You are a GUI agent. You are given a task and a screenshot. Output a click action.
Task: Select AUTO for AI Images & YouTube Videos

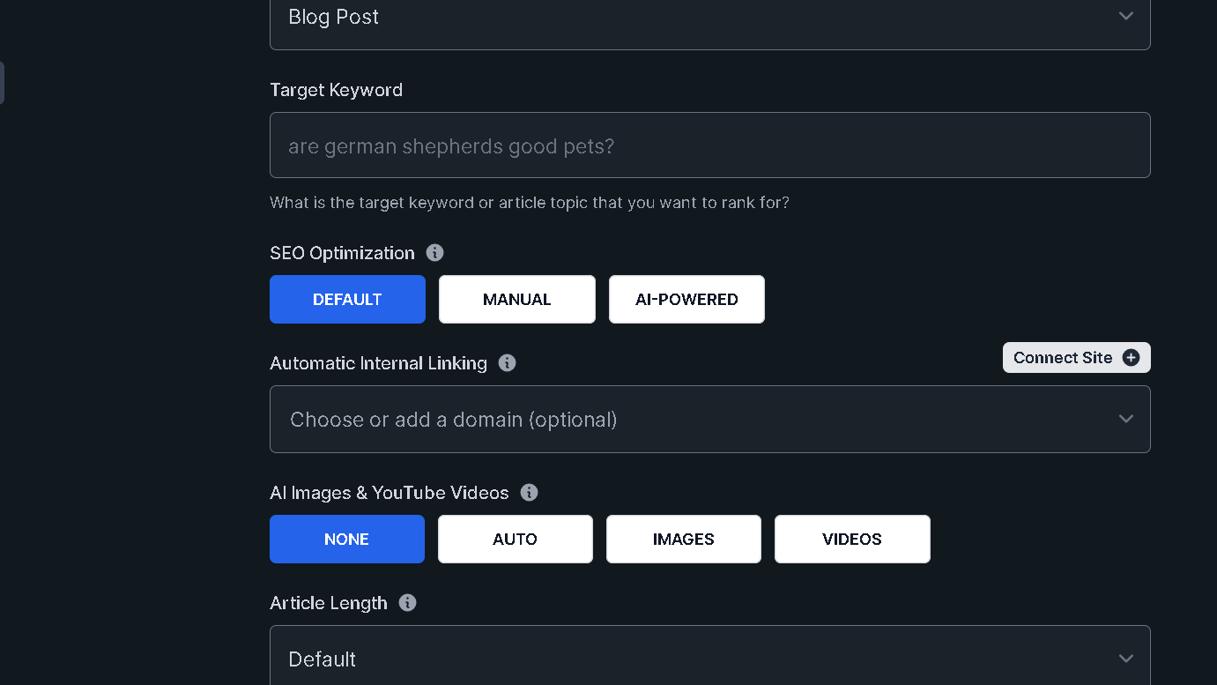pos(515,539)
